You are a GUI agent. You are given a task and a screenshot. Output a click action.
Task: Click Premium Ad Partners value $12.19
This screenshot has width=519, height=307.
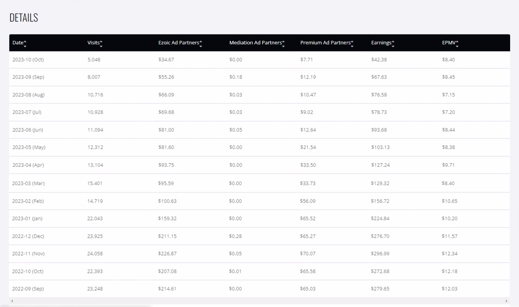[308, 77]
